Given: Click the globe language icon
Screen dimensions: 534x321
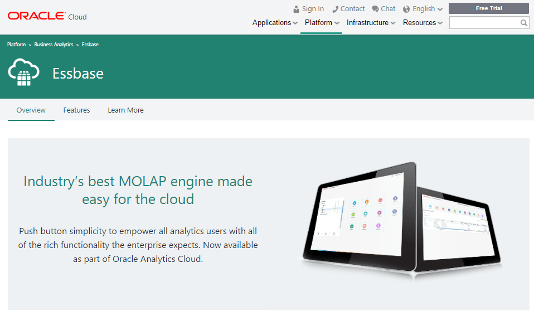Looking at the screenshot, I should pyautogui.click(x=406, y=9).
